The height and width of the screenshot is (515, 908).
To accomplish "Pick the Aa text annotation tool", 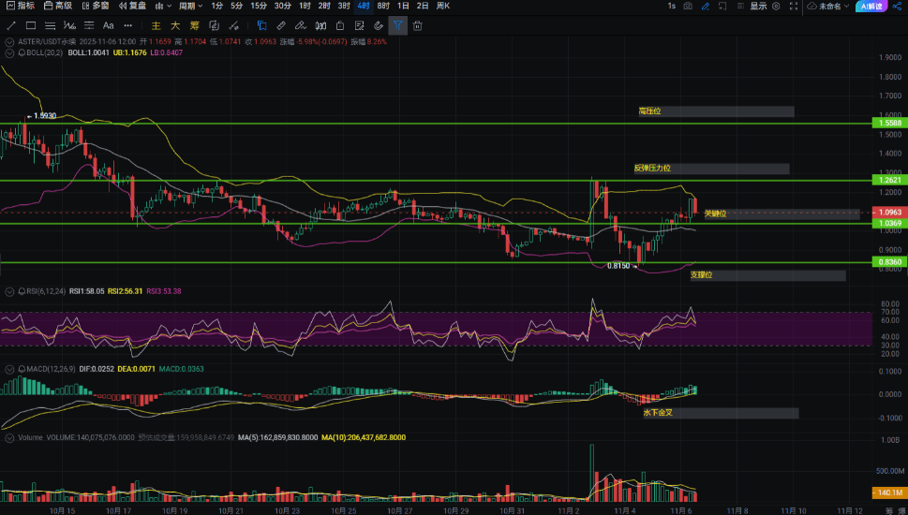I will click(108, 25).
